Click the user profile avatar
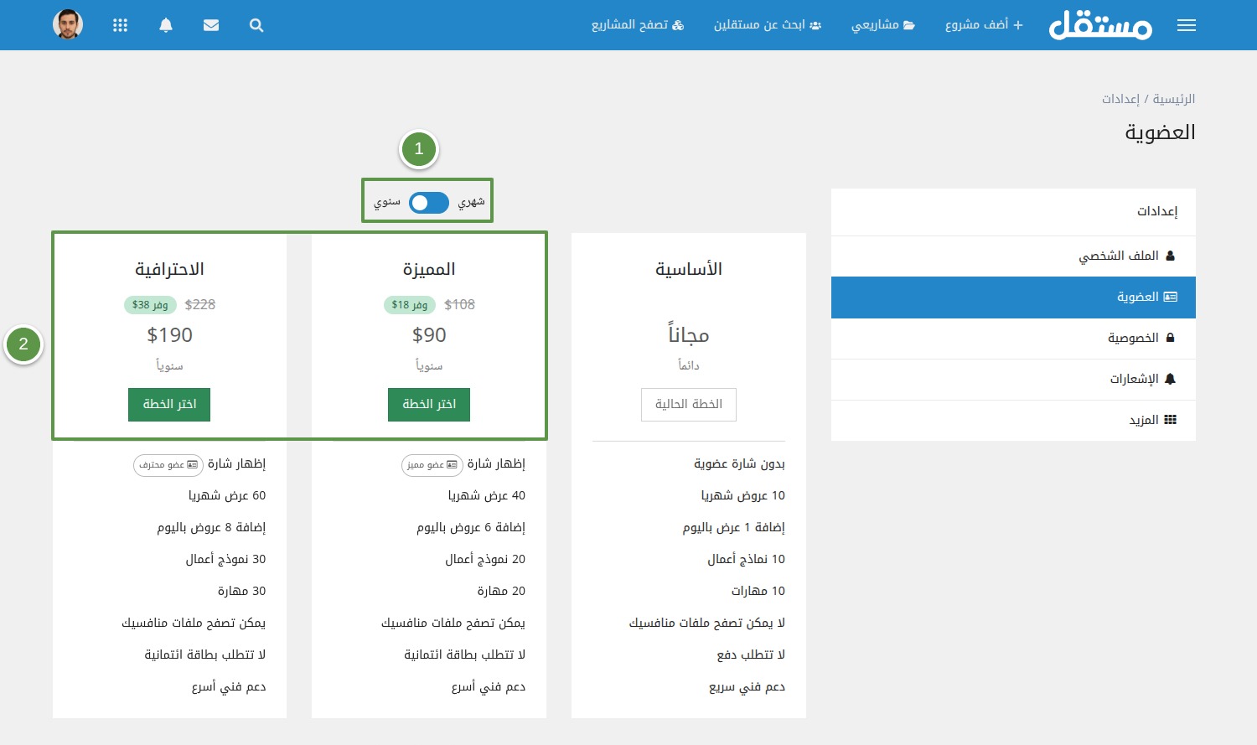 (x=68, y=24)
